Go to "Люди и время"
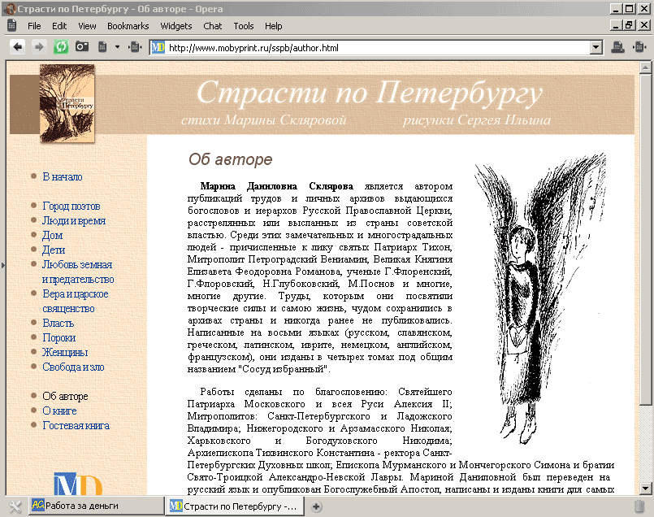 coord(74,220)
